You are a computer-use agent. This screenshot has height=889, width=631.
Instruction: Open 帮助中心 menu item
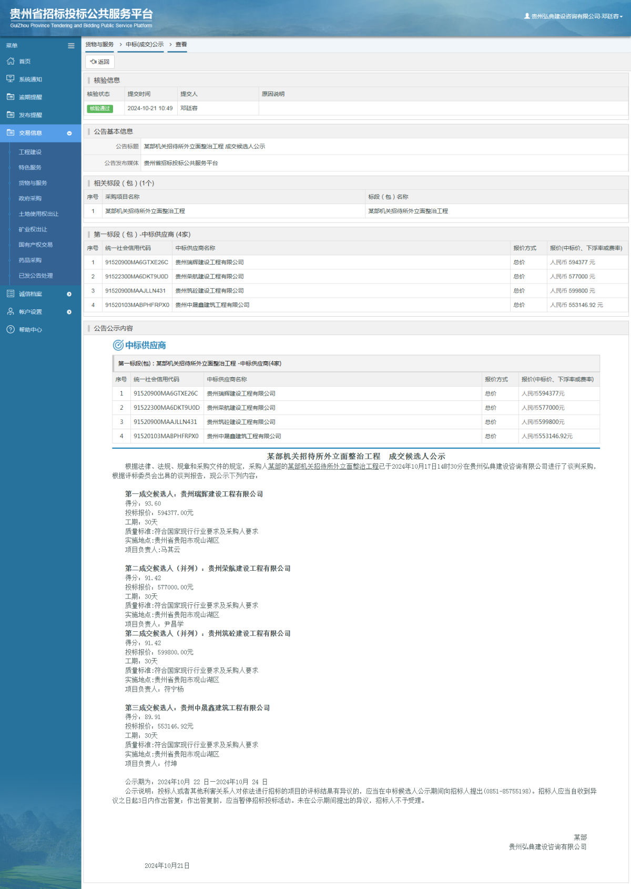coord(30,330)
